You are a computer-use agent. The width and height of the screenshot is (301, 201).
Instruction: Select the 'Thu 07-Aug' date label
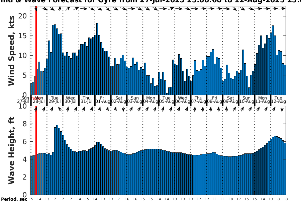point(198,100)
